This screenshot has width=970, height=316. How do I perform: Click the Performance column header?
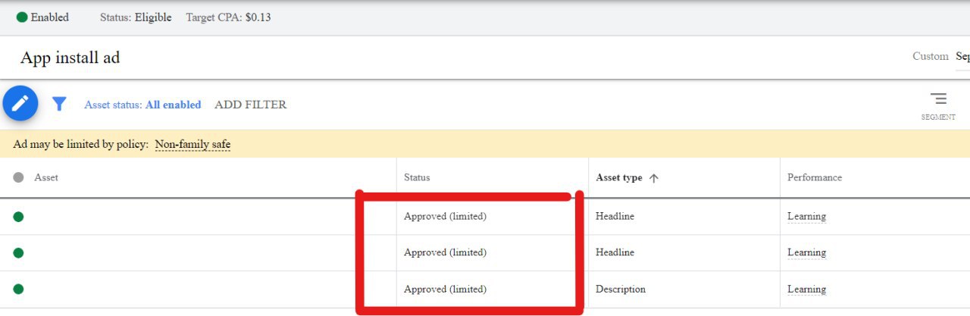pyautogui.click(x=815, y=178)
